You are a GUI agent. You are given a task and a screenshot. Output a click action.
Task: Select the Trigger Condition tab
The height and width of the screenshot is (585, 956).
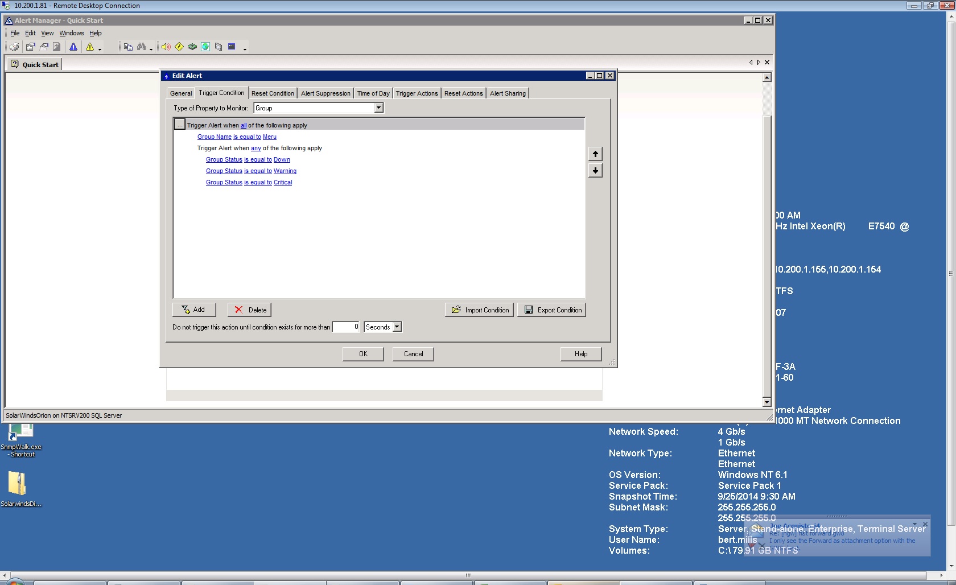(x=221, y=93)
